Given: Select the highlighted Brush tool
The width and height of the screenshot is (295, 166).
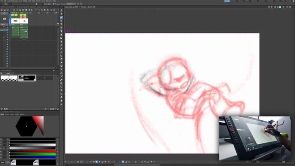Looking at the screenshot, I should tap(61, 18).
